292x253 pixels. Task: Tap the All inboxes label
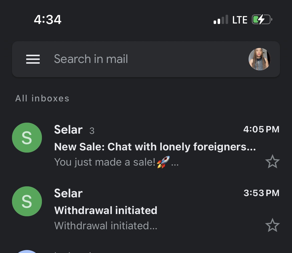point(42,98)
